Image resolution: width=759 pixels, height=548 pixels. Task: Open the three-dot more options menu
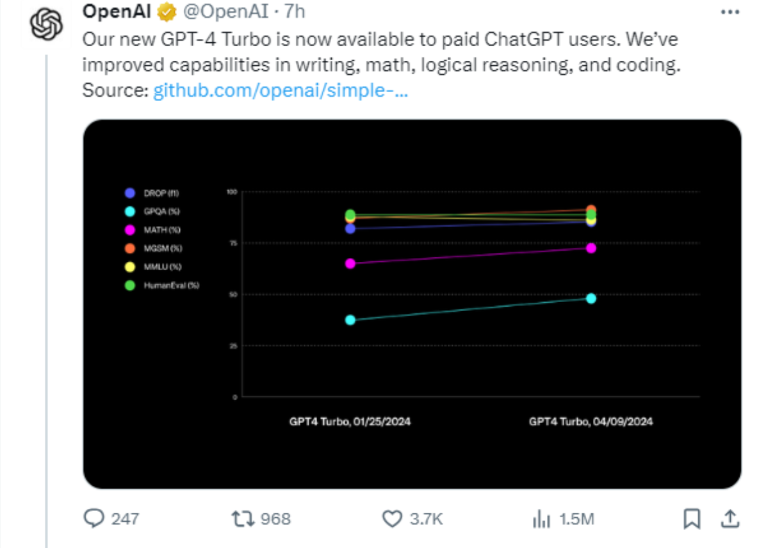coord(730,12)
